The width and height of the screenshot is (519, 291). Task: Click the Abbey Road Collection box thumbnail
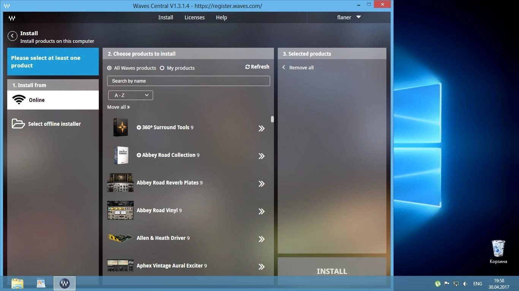(x=121, y=155)
